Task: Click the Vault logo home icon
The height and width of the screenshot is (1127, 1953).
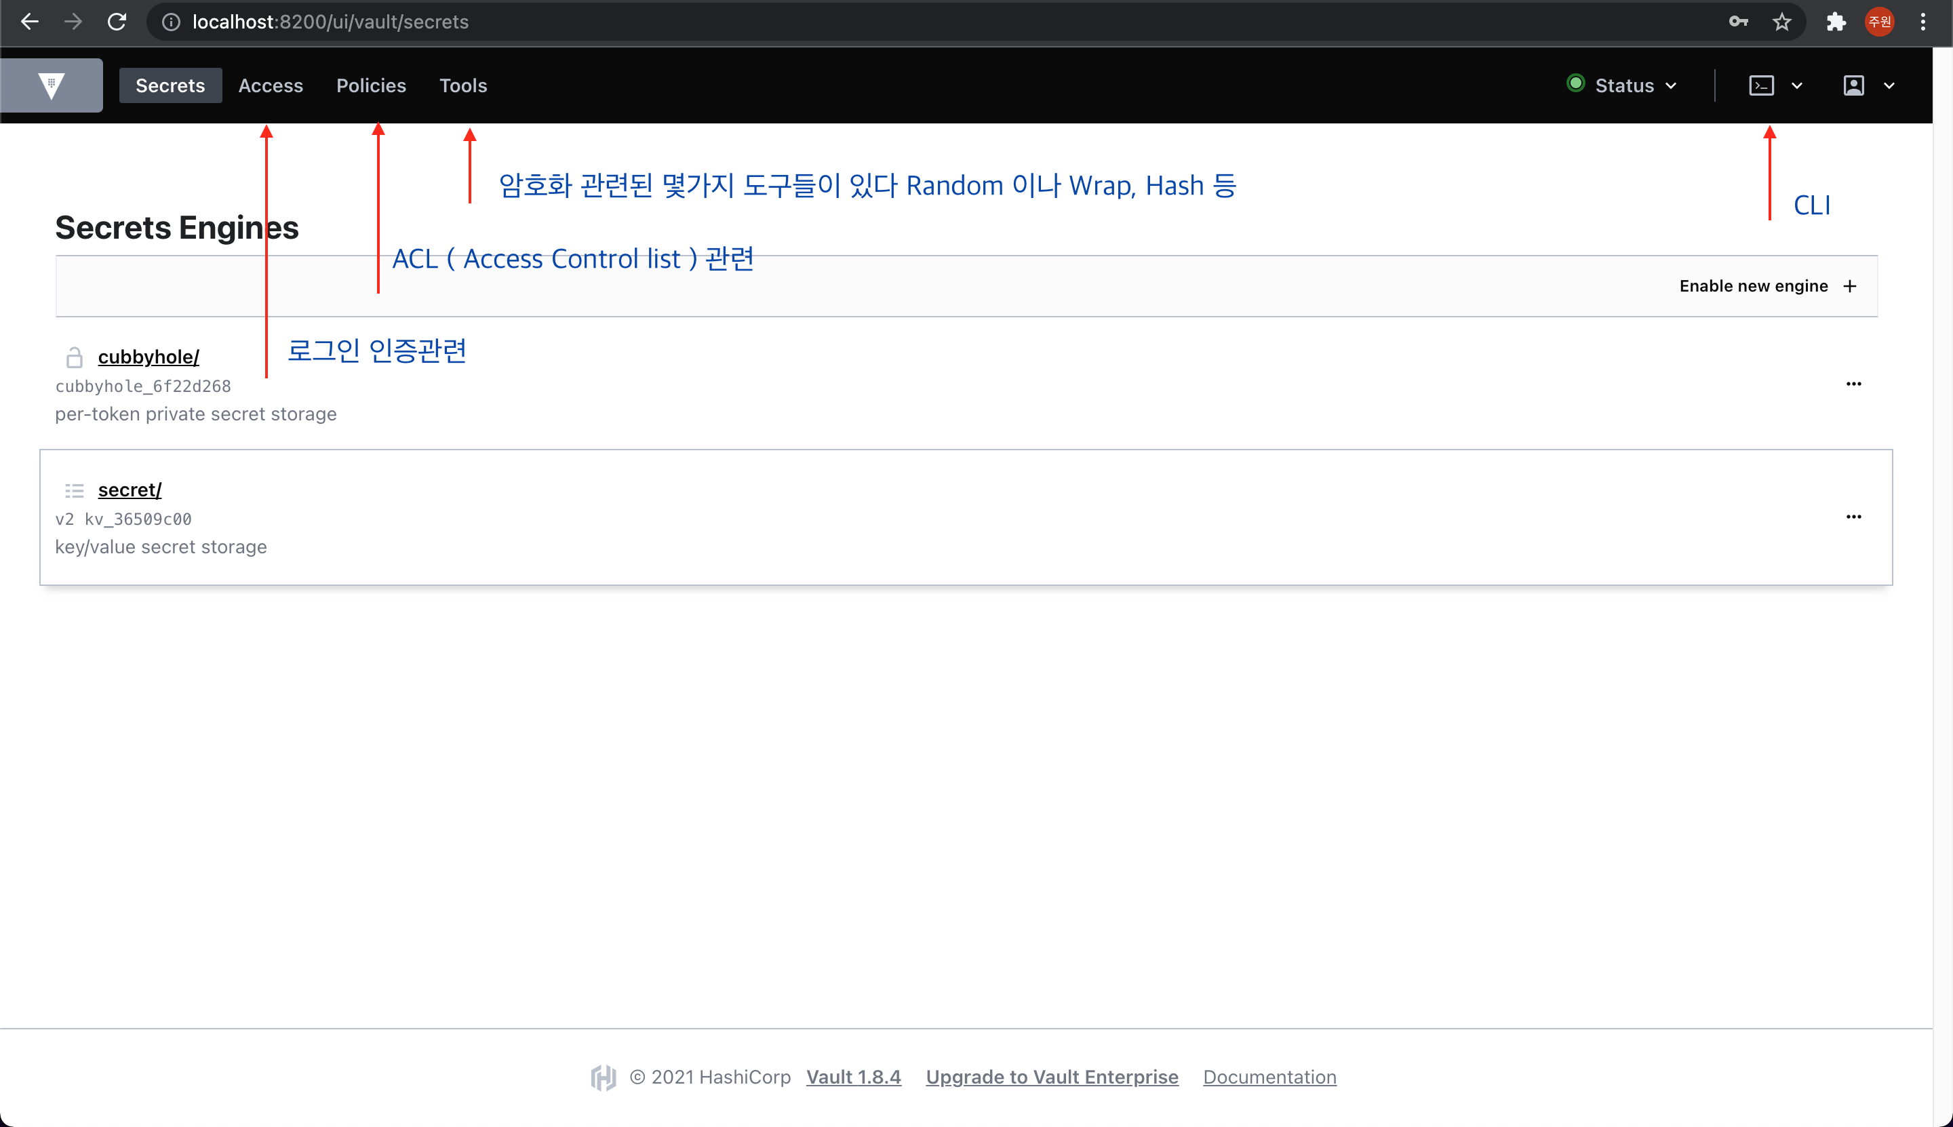Action: [x=51, y=85]
